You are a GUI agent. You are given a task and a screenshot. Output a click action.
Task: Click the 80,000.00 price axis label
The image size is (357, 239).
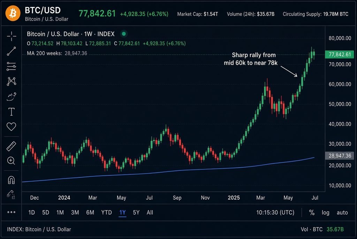[340, 38]
